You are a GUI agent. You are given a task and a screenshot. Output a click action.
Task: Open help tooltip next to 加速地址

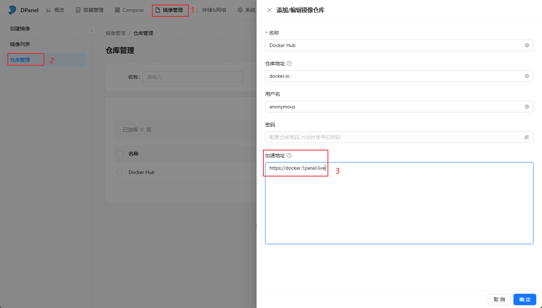tap(289, 155)
